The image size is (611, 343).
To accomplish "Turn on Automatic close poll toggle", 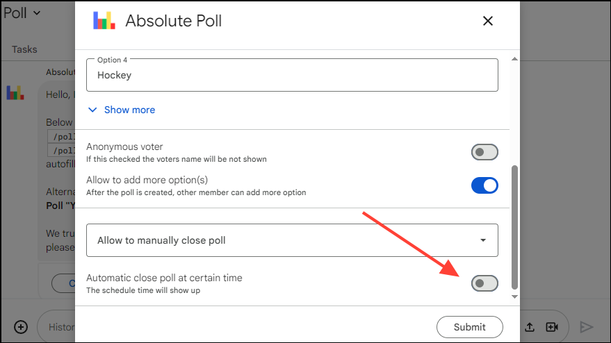I will [484, 283].
